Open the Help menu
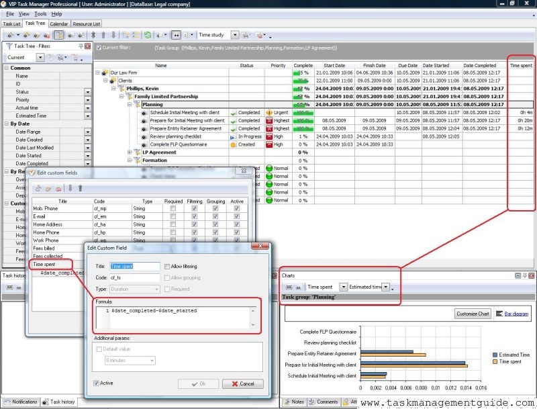 57,14
